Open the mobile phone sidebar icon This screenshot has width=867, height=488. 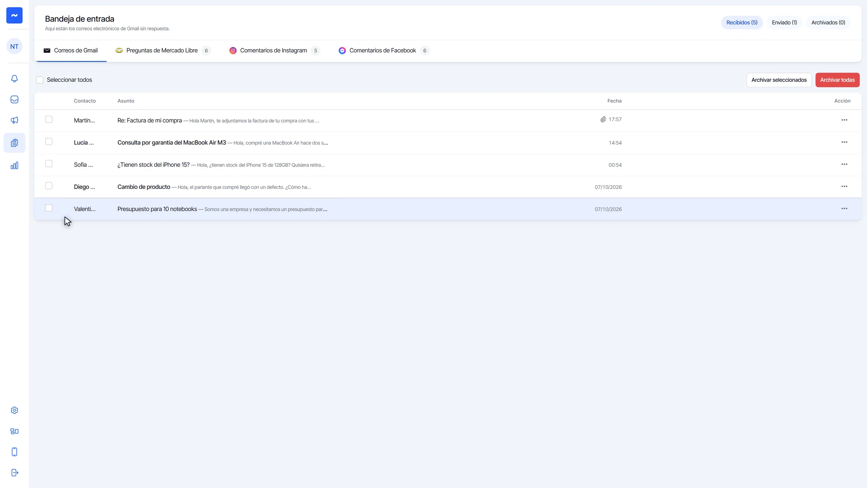[x=14, y=452]
